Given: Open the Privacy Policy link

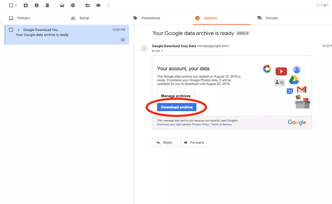Looking at the screenshot, I should (x=200, y=124).
